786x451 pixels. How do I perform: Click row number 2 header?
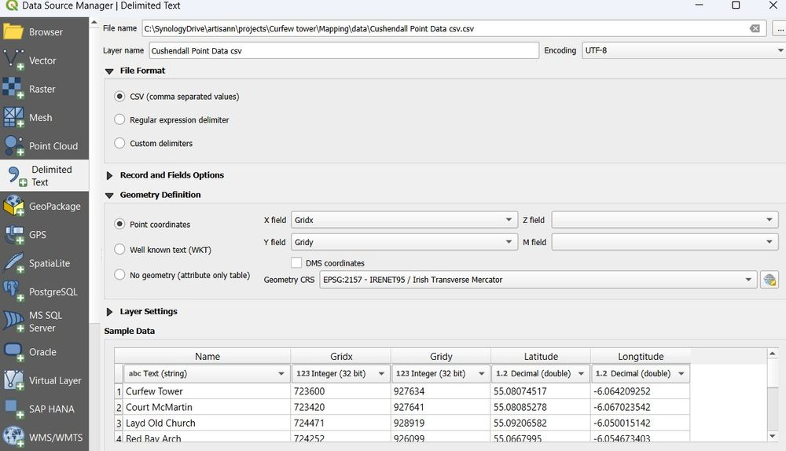(119, 408)
